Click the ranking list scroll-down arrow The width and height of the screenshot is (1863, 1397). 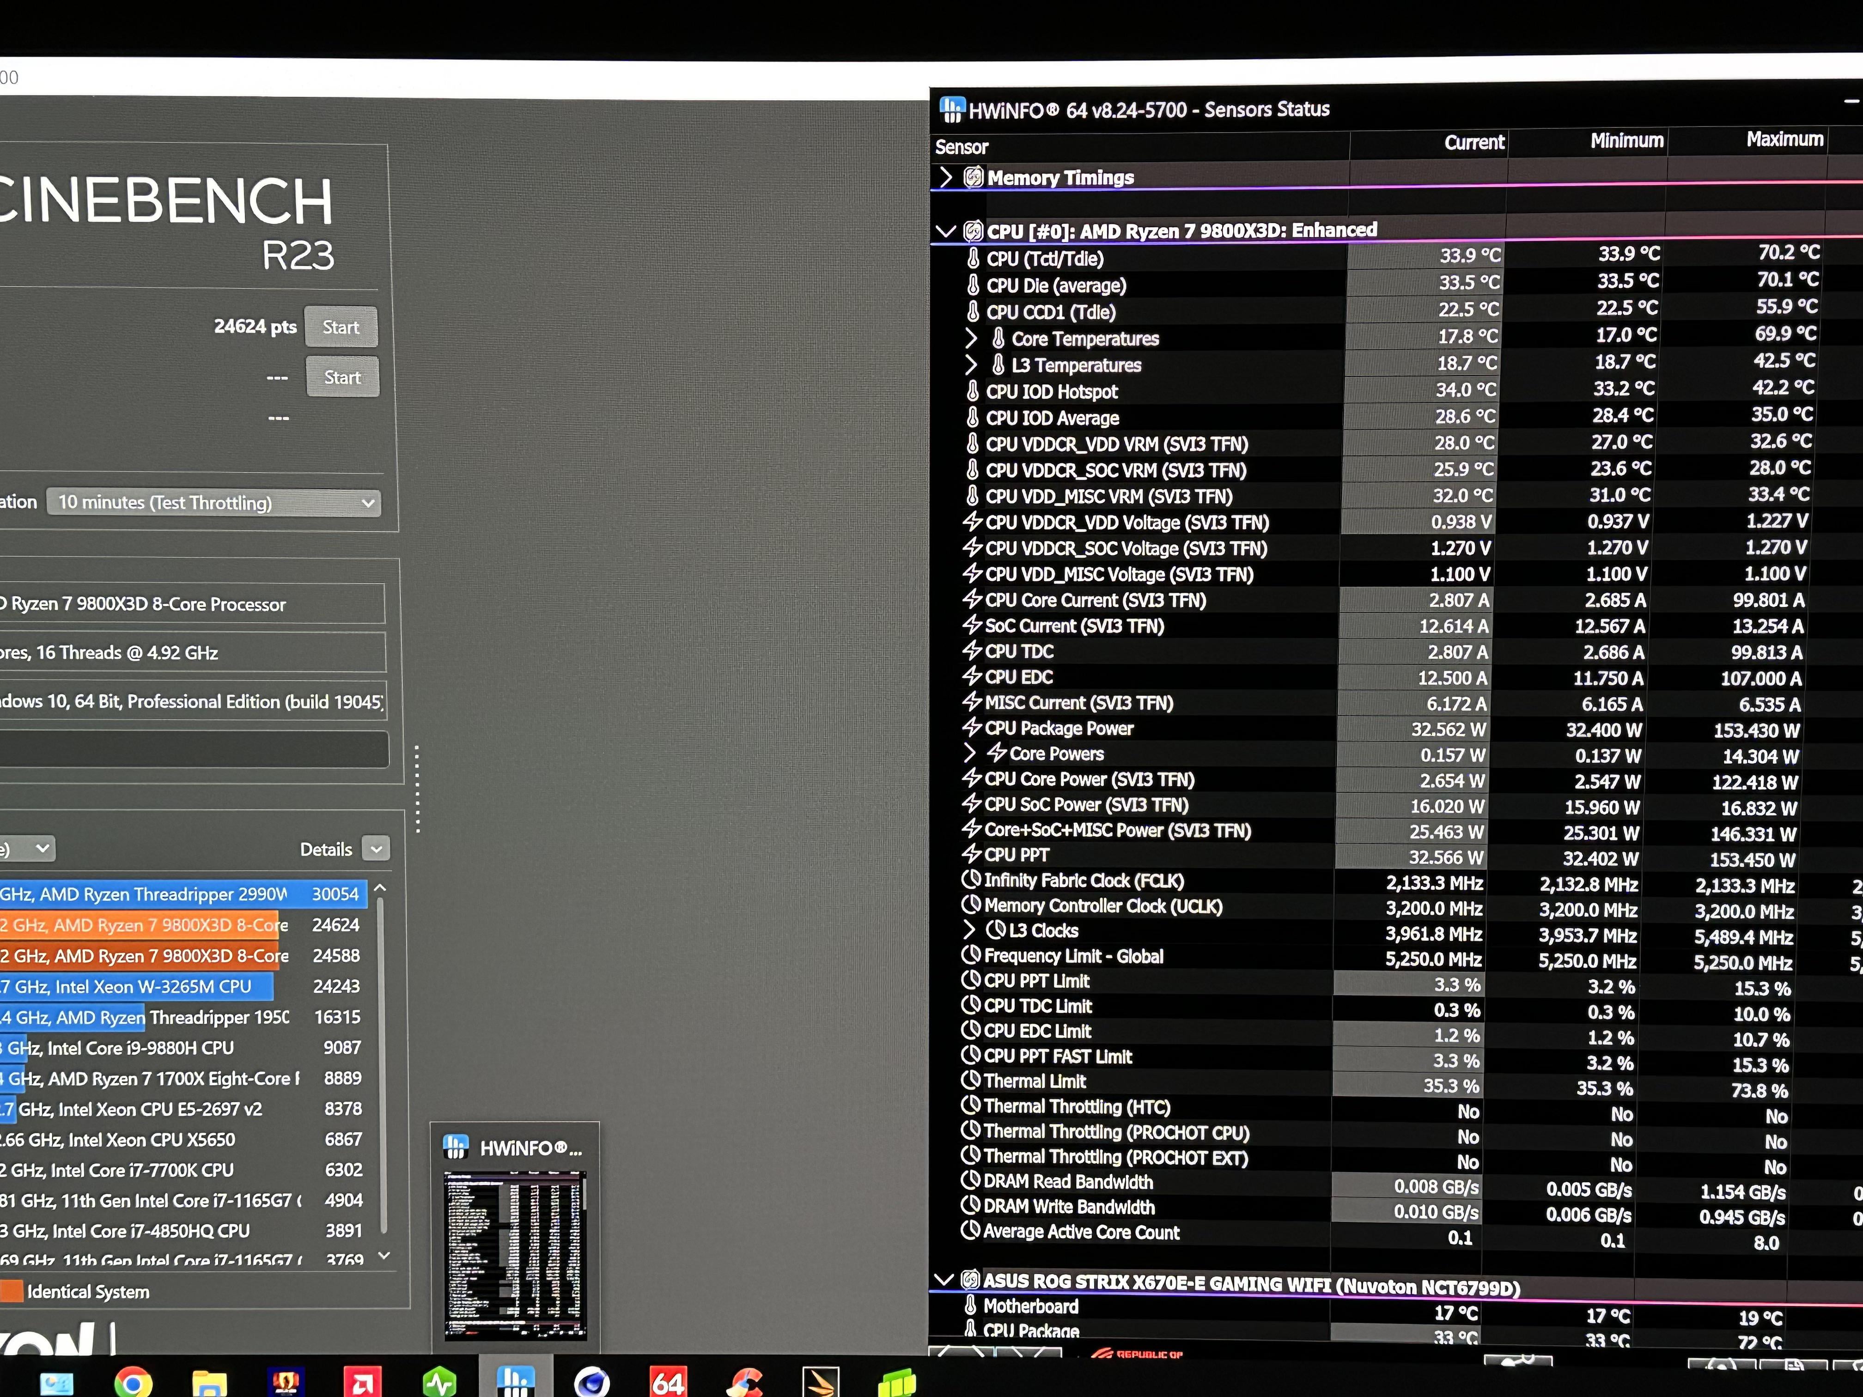pos(384,1256)
